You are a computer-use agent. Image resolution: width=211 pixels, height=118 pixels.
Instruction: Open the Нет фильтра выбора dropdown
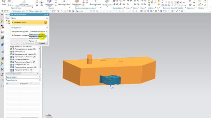click(20, 11)
